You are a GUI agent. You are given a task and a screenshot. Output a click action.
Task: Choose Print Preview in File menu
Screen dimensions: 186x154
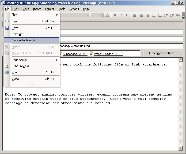pos(20,66)
